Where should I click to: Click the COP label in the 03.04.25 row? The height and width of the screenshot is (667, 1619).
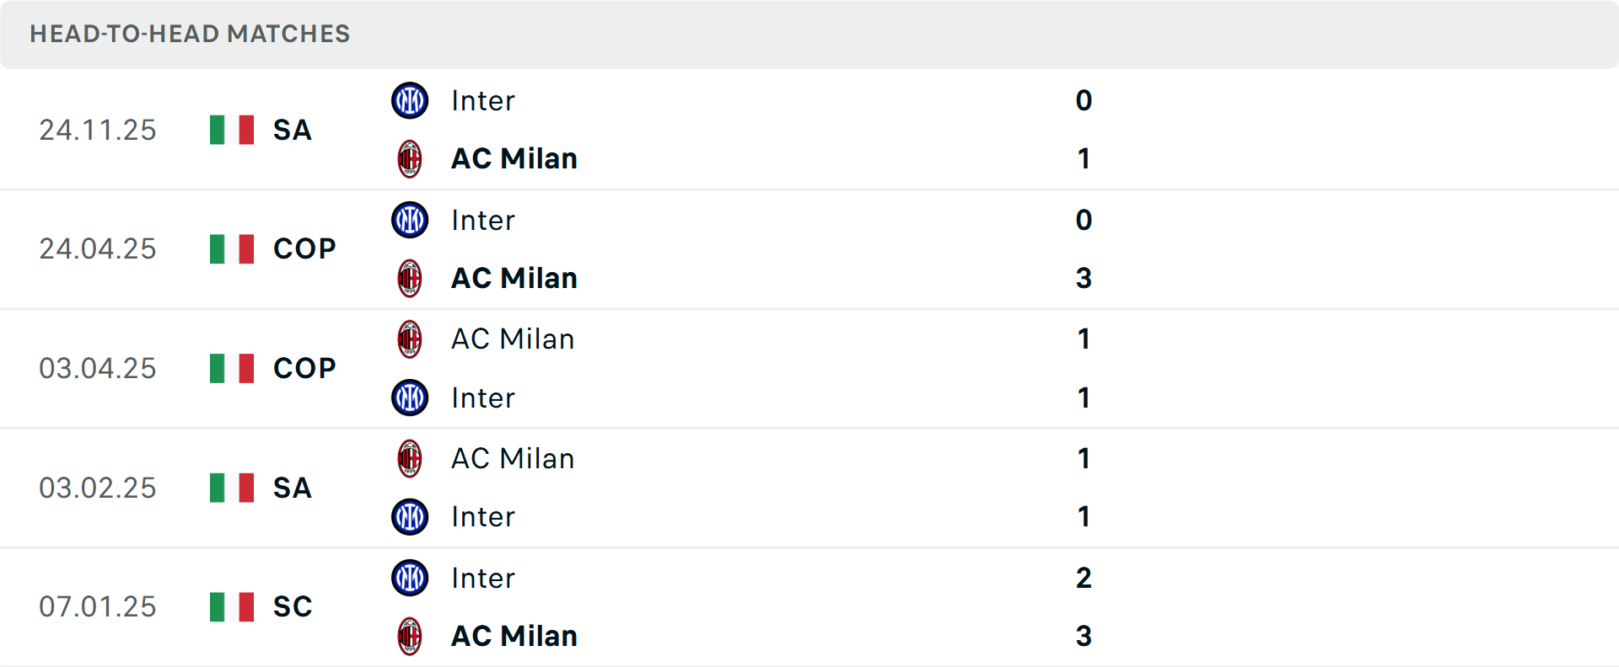303,368
